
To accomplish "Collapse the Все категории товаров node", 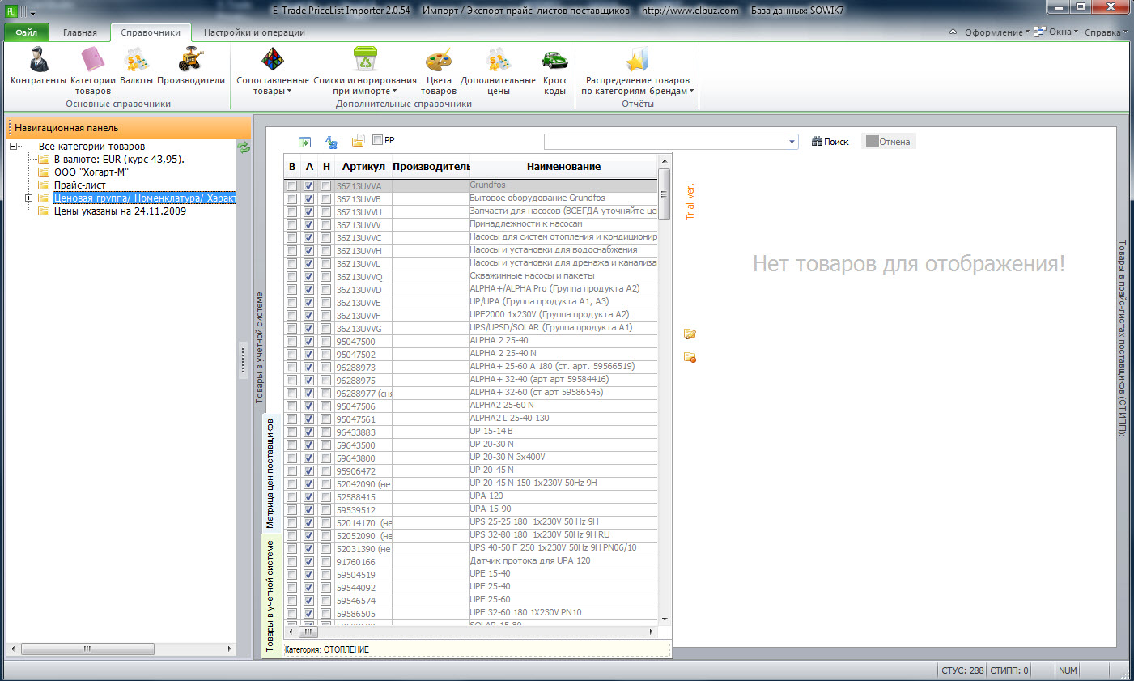I will pyautogui.click(x=14, y=147).
